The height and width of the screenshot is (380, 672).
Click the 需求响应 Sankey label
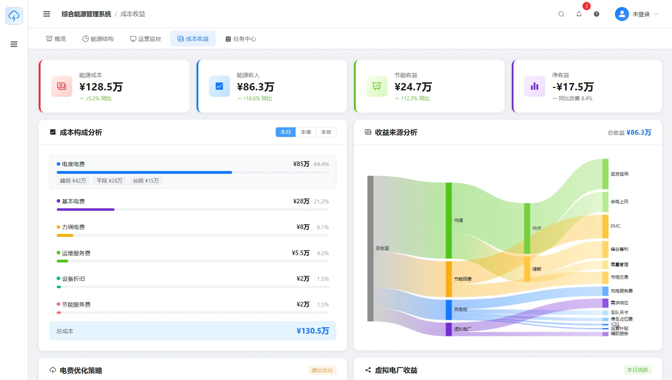pos(620,303)
